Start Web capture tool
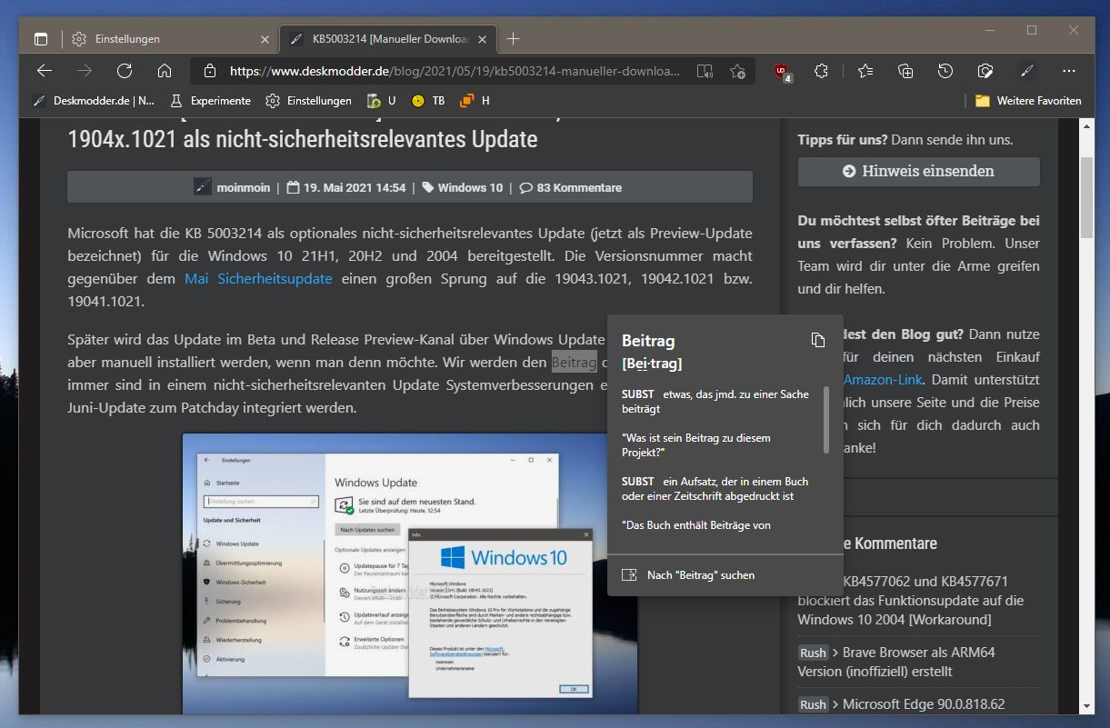Viewport: 1110px width, 728px height. click(x=985, y=71)
